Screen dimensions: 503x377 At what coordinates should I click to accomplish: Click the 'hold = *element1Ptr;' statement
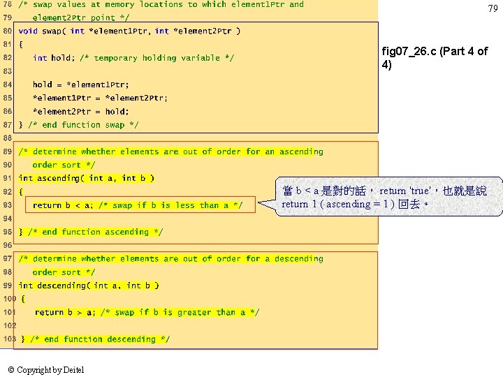81,84
